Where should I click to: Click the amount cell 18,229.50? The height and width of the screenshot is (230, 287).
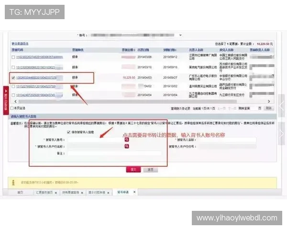click(129, 78)
